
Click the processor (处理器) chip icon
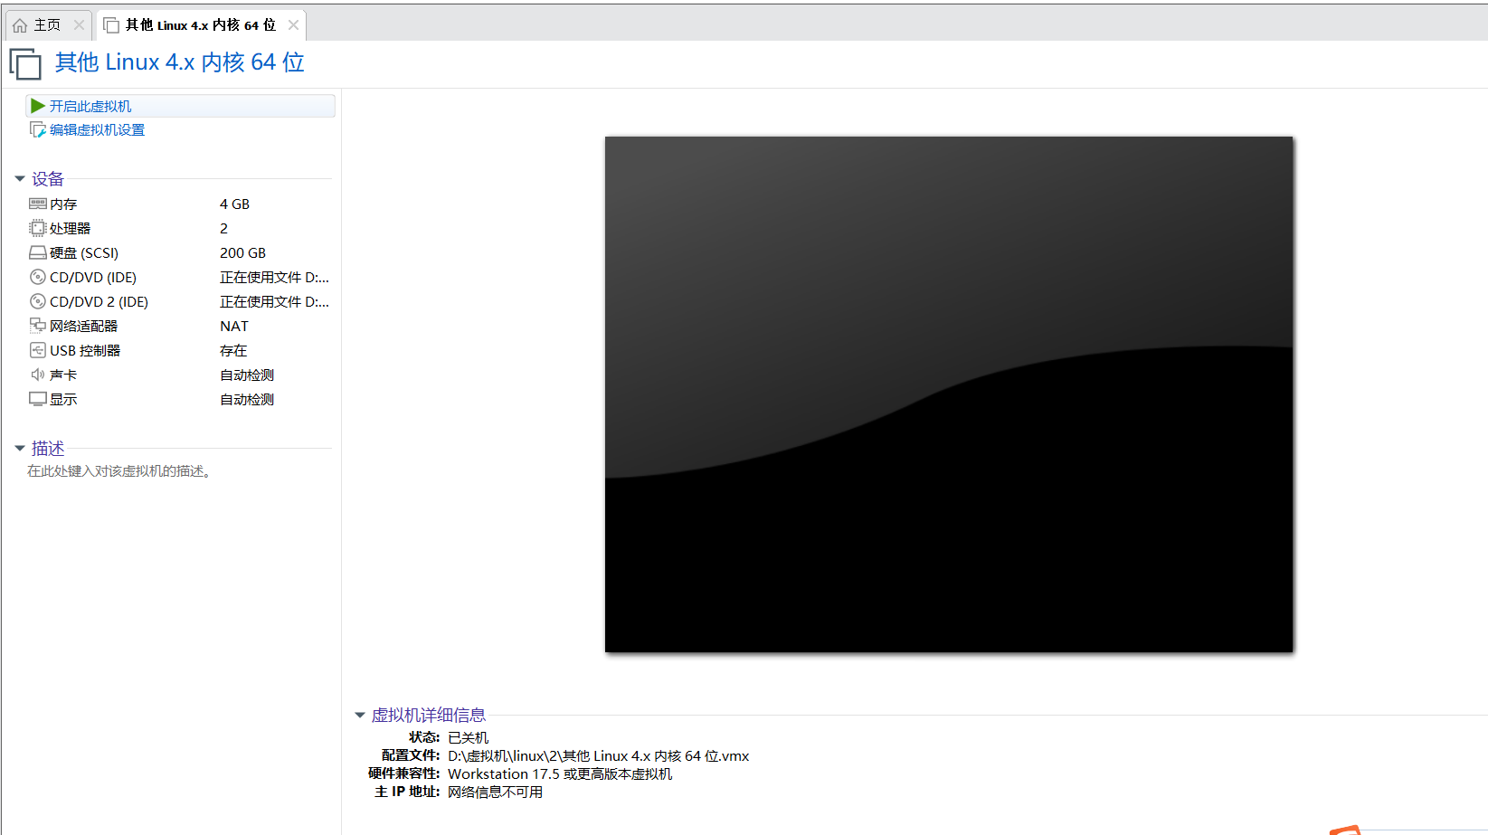point(38,228)
